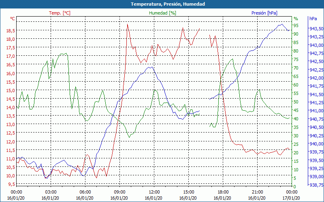Select the '16,5' temperature tick label
324x202 pixels.
[11, 65]
